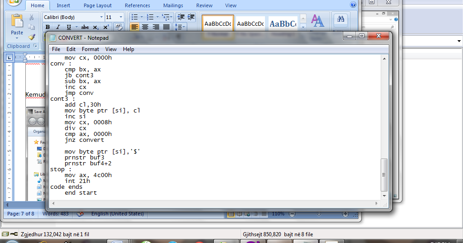The width and height of the screenshot is (463, 243).
Task: Click the Notepad scroll down arrow
Action: point(384,196)
